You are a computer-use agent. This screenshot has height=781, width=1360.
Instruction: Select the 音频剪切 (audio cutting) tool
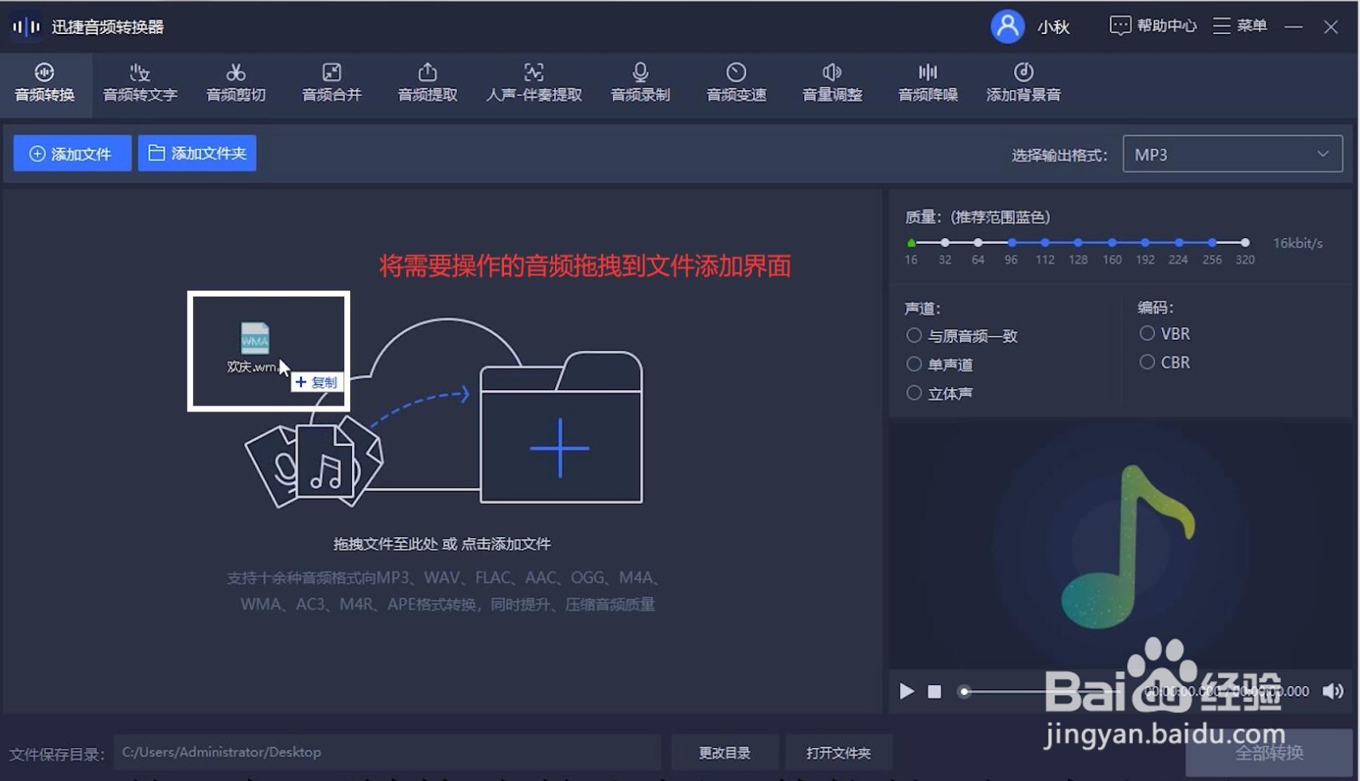pos(235,82)
